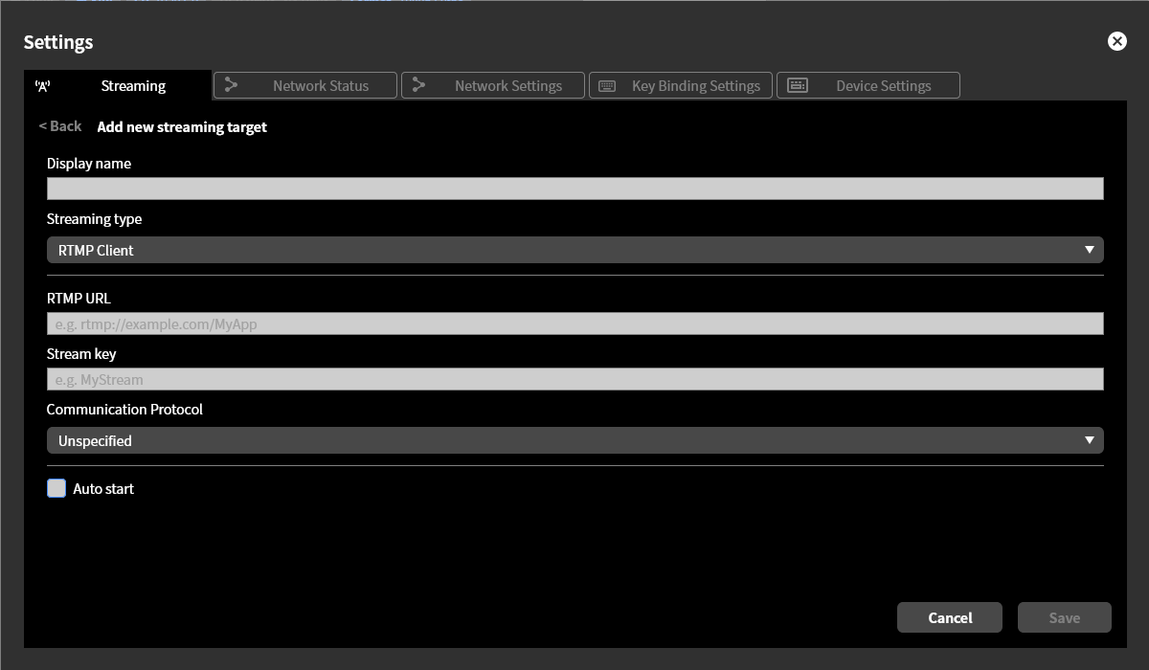Screen dimensions: 1149x670
Task: Open the Streaming type dropdown showing RTMP Client
Action: (x=574, y=249)
